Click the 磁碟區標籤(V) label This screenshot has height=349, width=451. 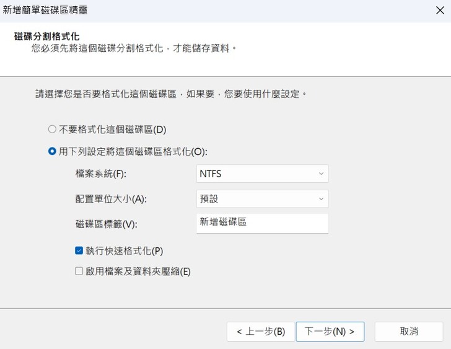[105, 224]
